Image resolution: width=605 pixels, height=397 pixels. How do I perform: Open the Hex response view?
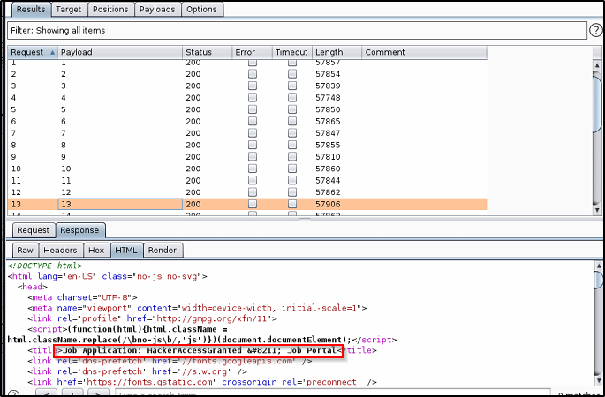point(96,251)
